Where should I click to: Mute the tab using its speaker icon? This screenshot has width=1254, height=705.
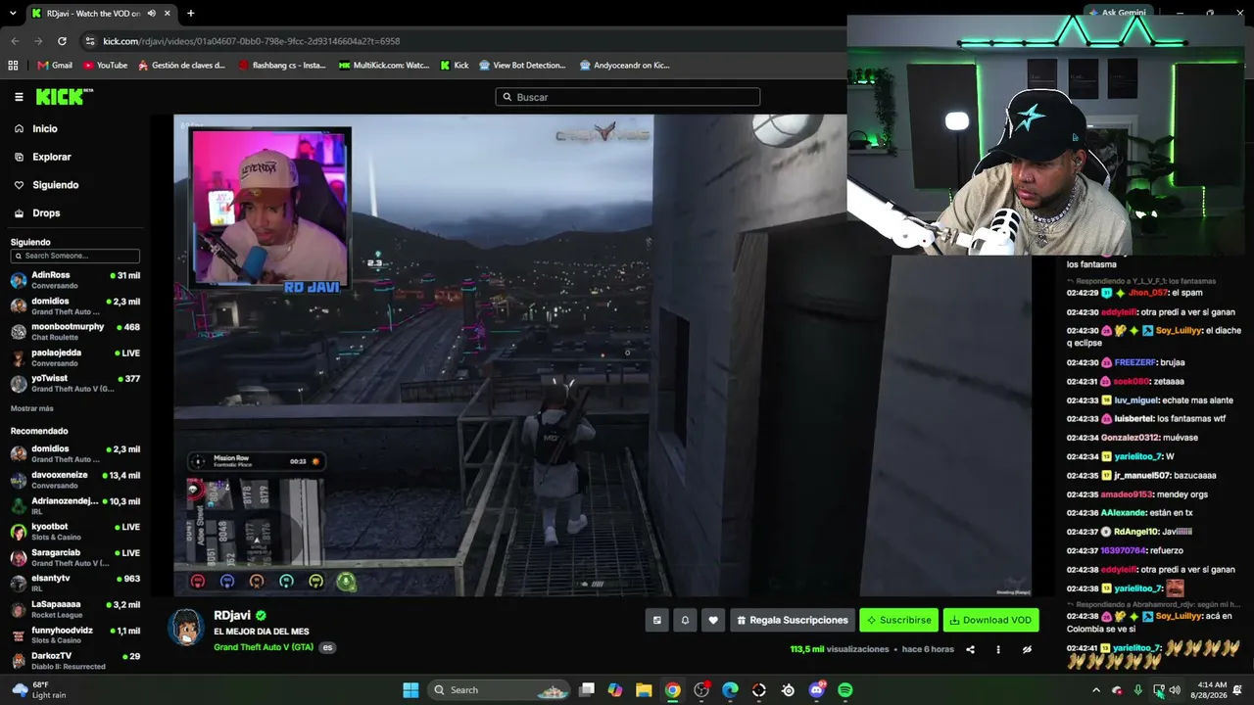(151, 14)
